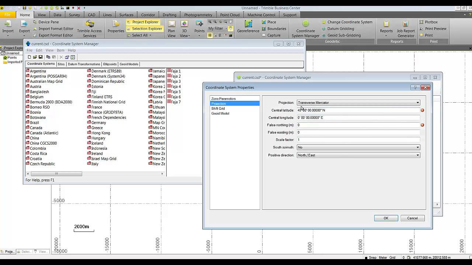Screen dimensions: 472x265
Task: Click the Delete X icon in Coordinate System Manager toolbar
Action: coord(61,57)
